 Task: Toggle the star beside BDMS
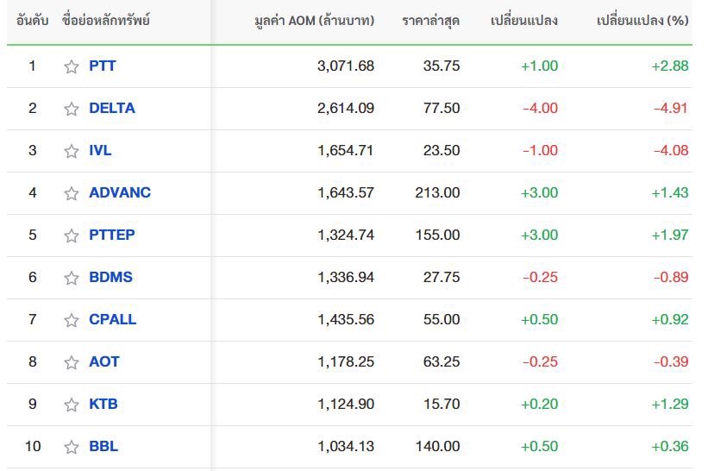[72, 278]
